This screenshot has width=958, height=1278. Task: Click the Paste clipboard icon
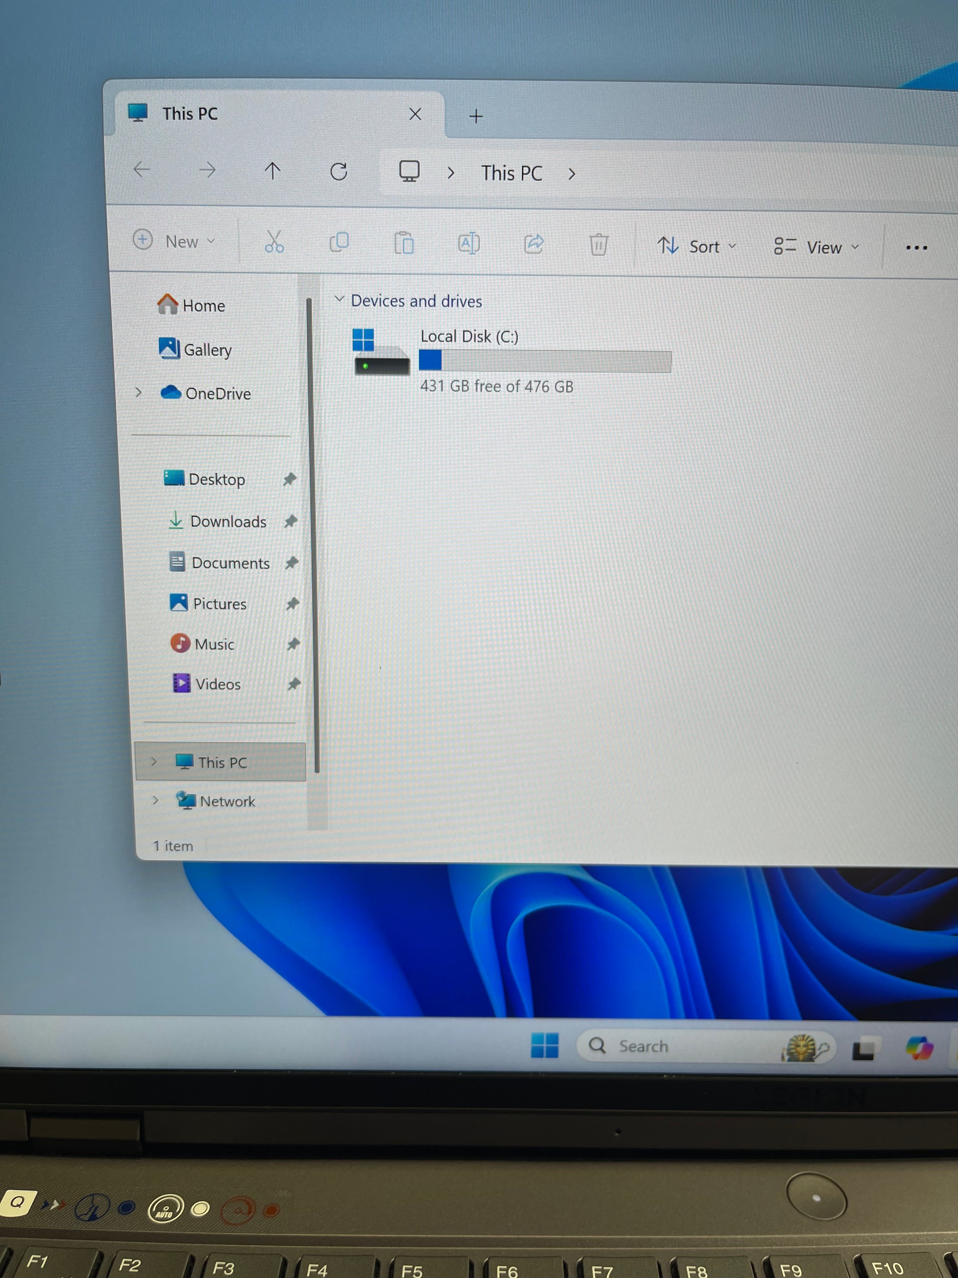[404, 243]
